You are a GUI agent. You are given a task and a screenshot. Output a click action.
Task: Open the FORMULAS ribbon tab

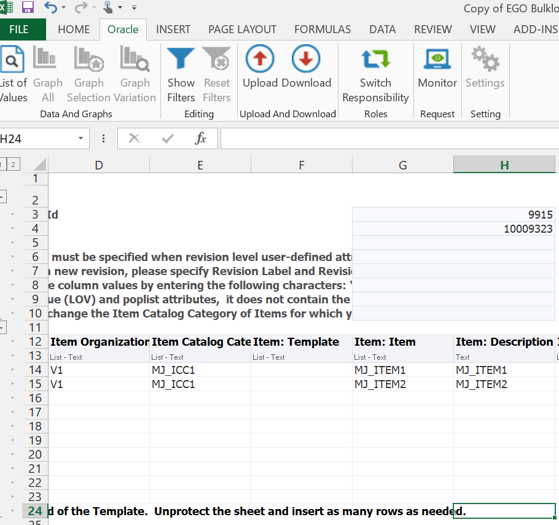[322, 29]
